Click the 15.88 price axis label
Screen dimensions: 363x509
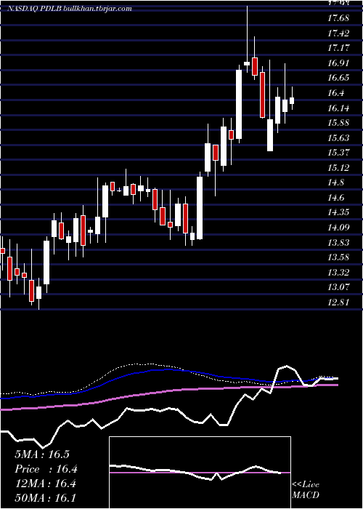338,124
